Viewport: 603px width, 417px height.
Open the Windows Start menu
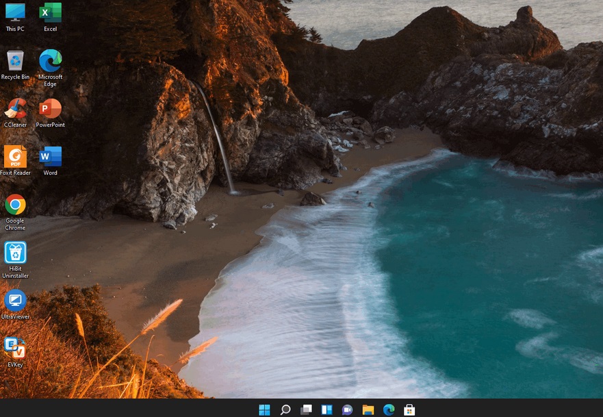pyautogui.click(x=264, y=409)
